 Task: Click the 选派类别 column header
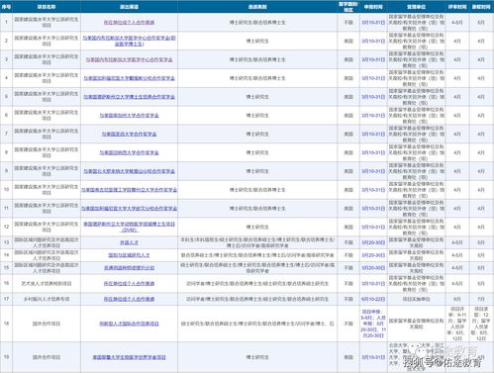pos(257,7)
